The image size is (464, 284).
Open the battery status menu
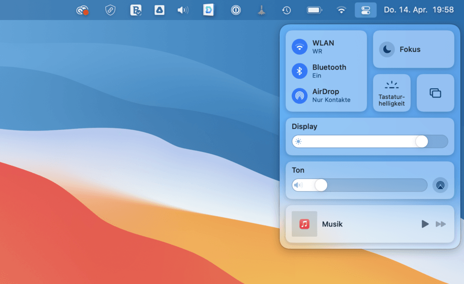[314, 10]
